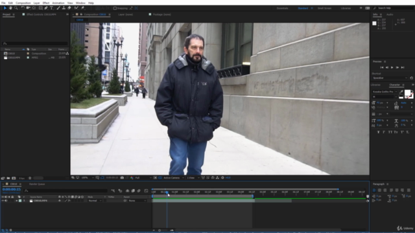
Task: Switch to the Render Queue tab
Action: point(37,184)
